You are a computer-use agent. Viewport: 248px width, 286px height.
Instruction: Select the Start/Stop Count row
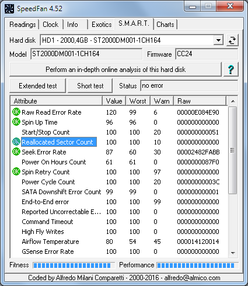pos(119,132)
